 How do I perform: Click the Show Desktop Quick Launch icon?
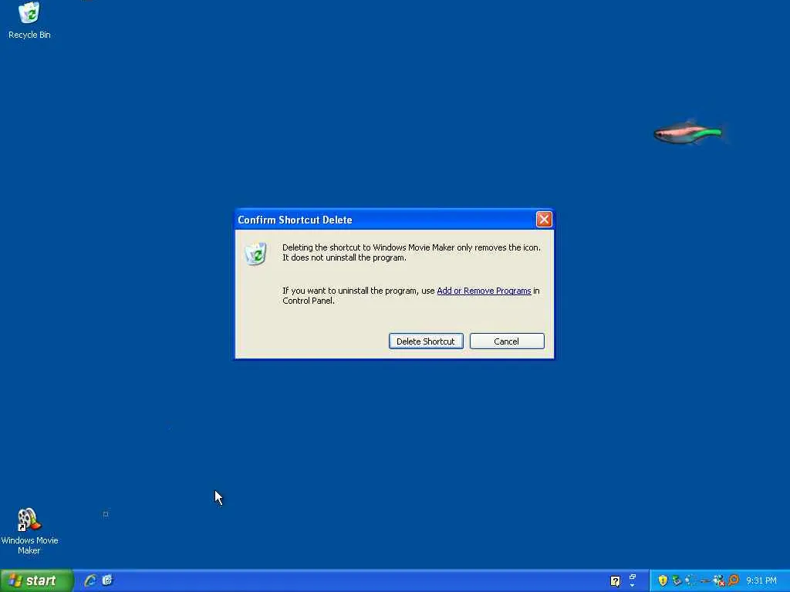click(x=107, y=580)
